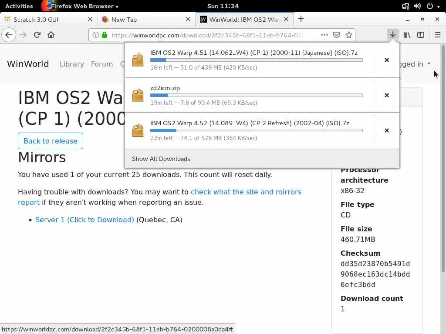The image size is (446, 334).
Task: Click the zd2icm.zip archive file icon
Action: pyautogui.click(x=138, y=95)
